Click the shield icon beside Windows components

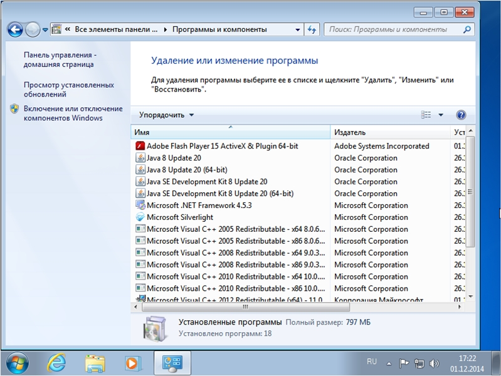14,108
